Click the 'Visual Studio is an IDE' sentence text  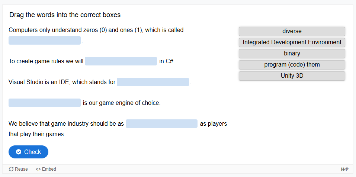62,82
